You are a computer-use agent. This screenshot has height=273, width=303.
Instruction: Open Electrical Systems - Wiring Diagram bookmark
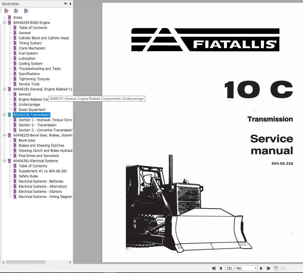pyautogui.click(x=46, y=197)
